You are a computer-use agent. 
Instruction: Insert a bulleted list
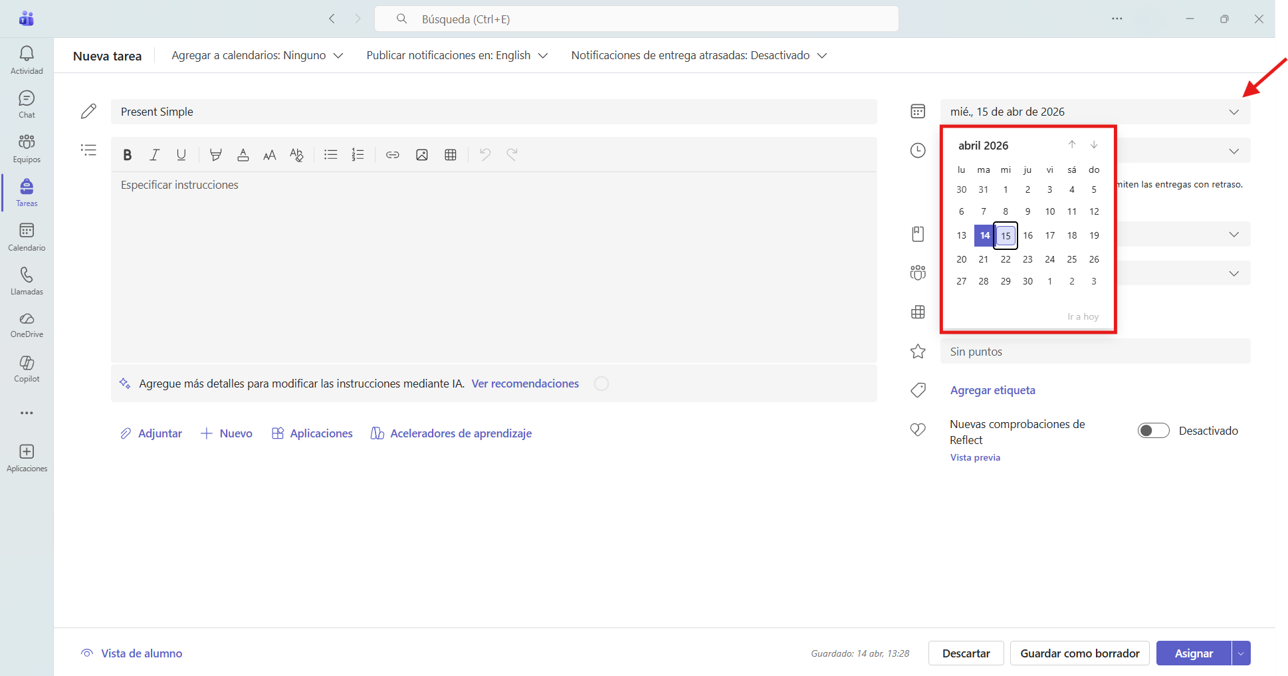(330, 155)
